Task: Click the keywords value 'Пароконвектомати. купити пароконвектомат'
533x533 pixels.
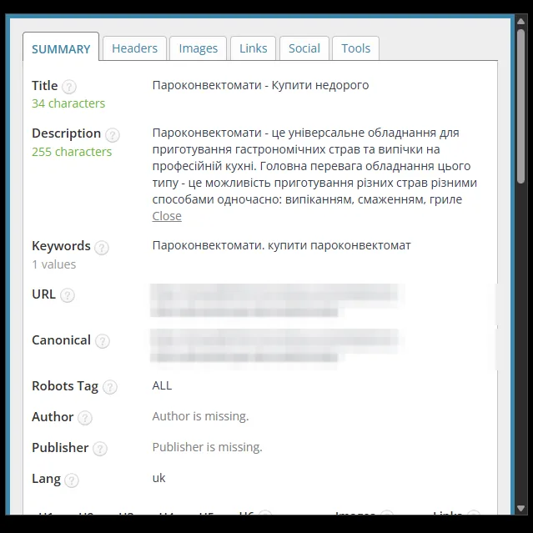Action: 281,245
